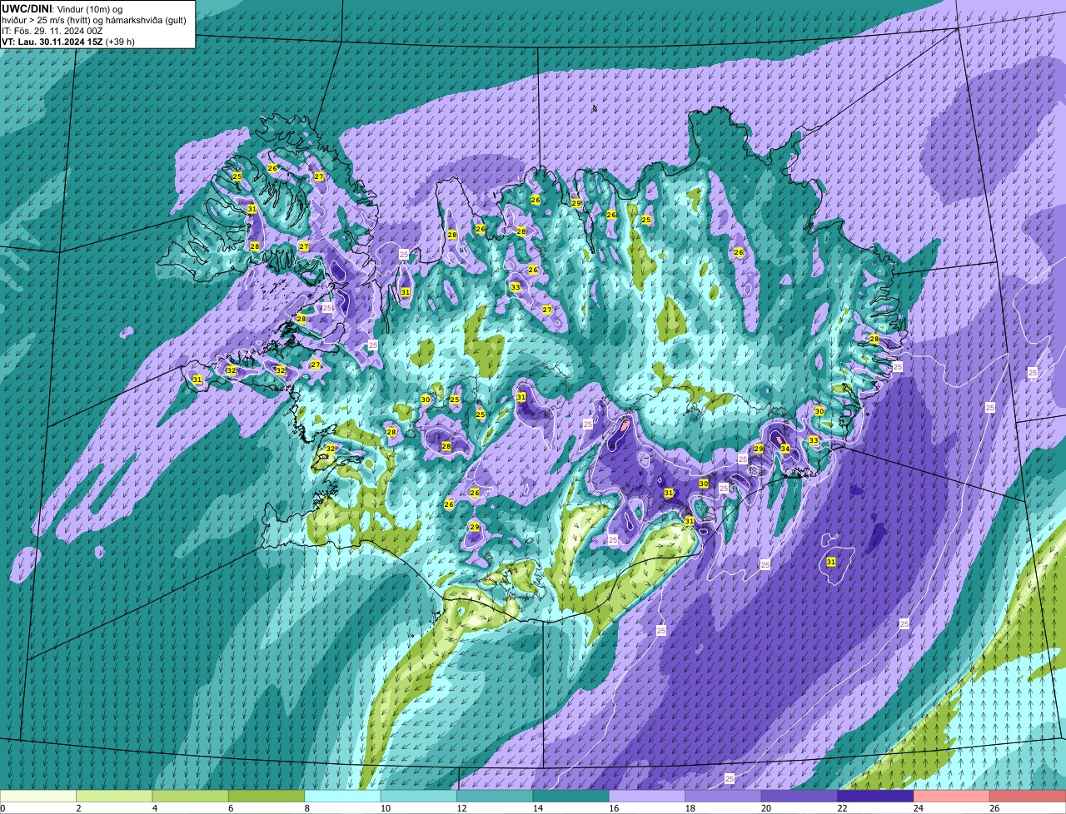
Task: Click the yellow "33" gust label beside the 34
Action: point(814,440)
